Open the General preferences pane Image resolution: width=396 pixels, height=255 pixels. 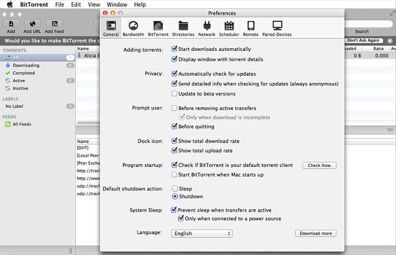(111, 29)
